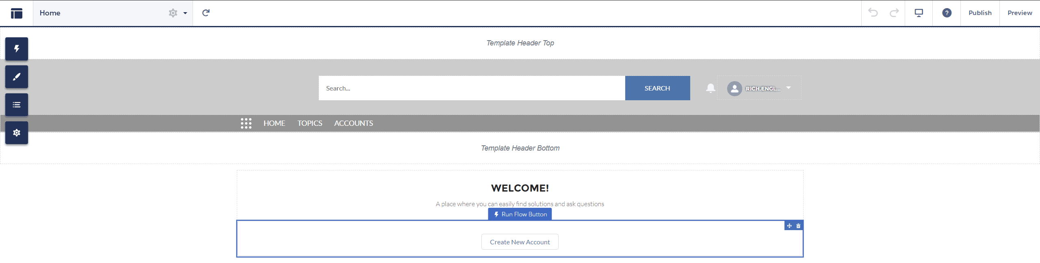The image size is (1040, 263).
Task: Switch view mode using desktop monitor icon
Action: point(919,13)
